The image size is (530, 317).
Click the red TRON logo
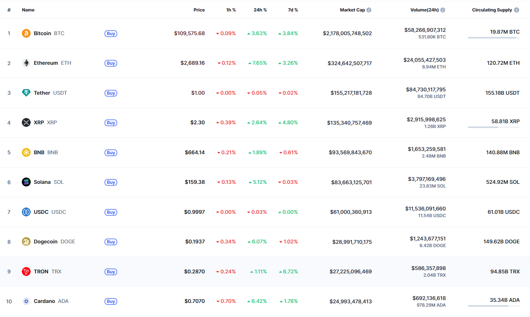pyautogui.click(x=26, y=272)
